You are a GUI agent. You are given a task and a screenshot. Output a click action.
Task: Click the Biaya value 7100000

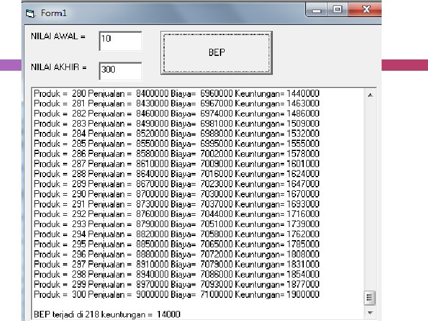[x=216, y=294]
